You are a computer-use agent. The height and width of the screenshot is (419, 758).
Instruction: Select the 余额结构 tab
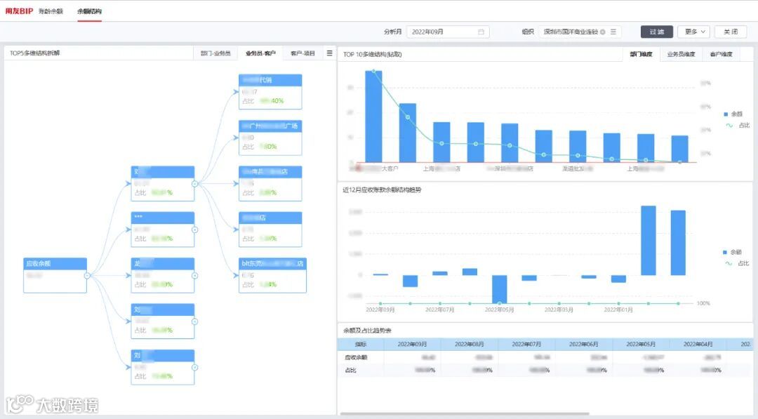(x=89, y=11)
